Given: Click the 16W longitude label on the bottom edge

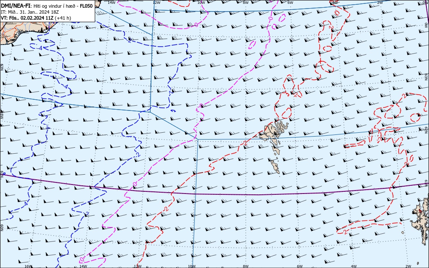Looking at the screenshot, I should pos(28,266).
